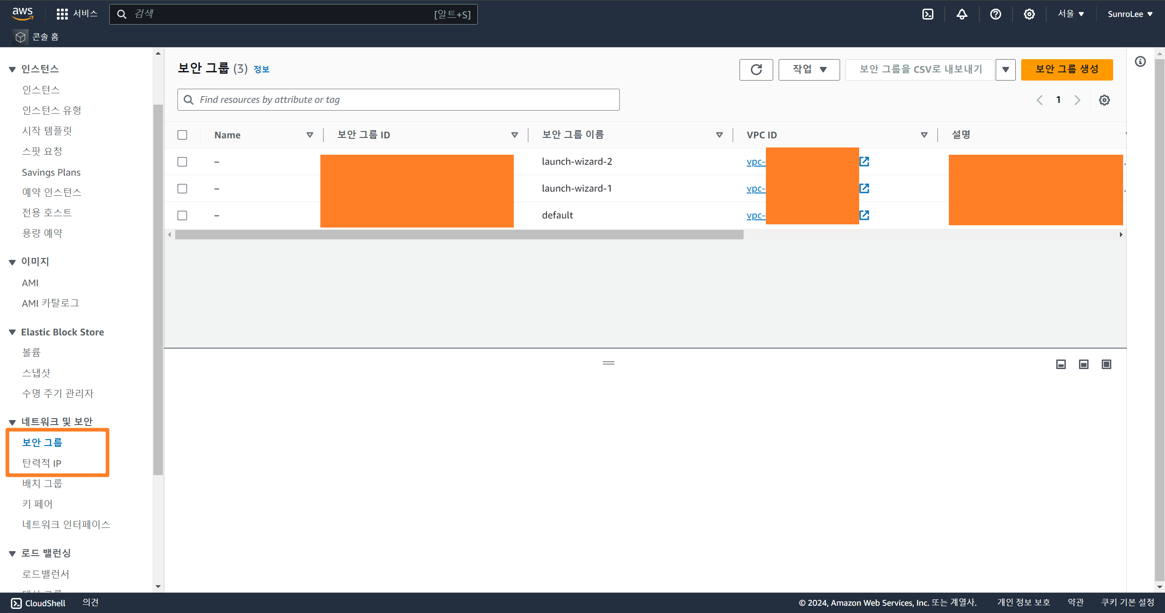Open table preferences gear icon
Image resolution: width=1165 pixels, height=613 pixels.
click(1104, 100)
